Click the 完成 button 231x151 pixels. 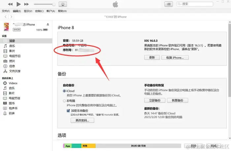click(x=214, y=146)
